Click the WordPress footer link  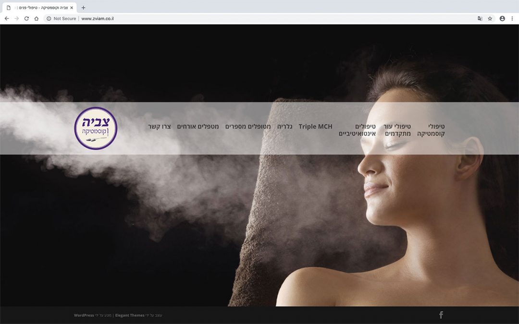(x=84, y=315)
